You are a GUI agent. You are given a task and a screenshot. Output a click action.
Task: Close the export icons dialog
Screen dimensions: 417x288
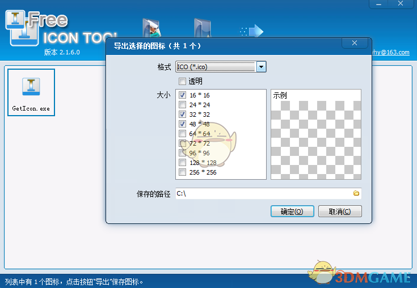coord(355,43)
